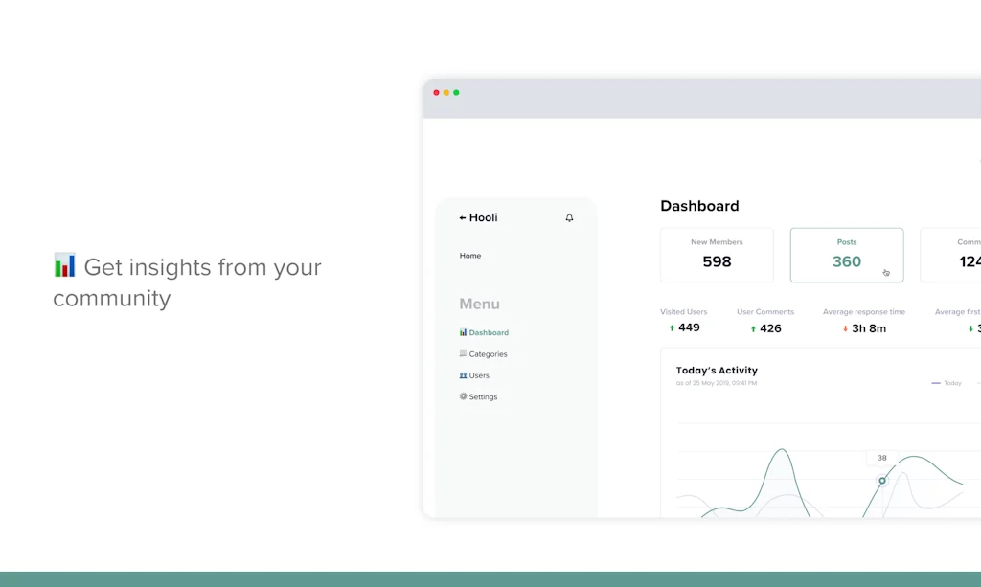This screenshot has height=587, width=981.
Task: Select the Dashboard bar chart icon
Action: 463,332
